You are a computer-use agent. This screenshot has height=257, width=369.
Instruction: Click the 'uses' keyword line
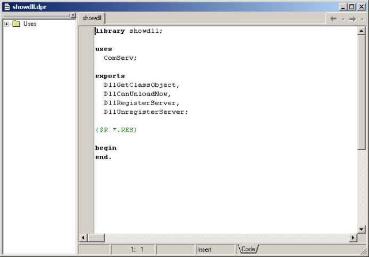click(104, 49)
